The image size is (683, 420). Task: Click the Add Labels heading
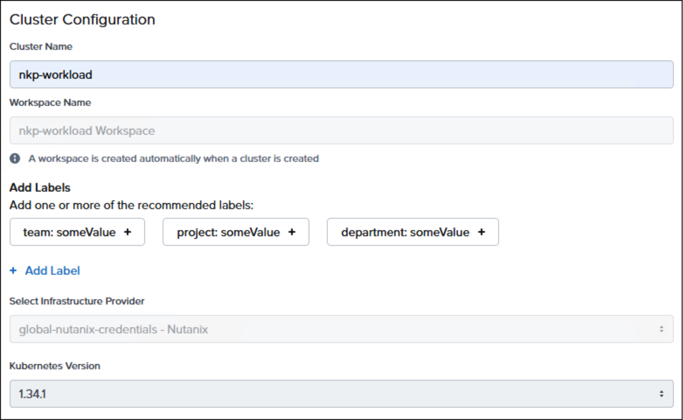pyautogui.click(x=40, y=188)
